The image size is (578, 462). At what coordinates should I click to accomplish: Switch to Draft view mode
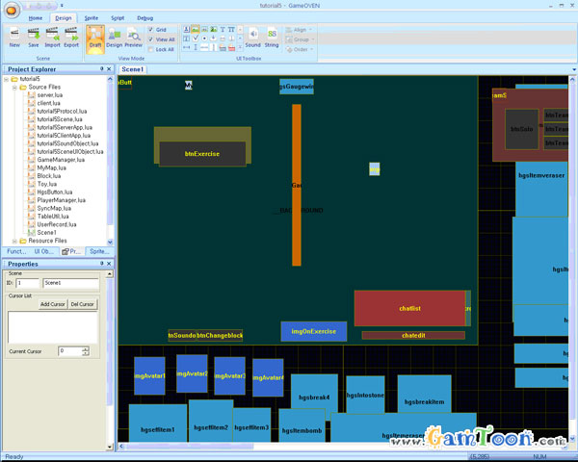[x=95, y=38]
